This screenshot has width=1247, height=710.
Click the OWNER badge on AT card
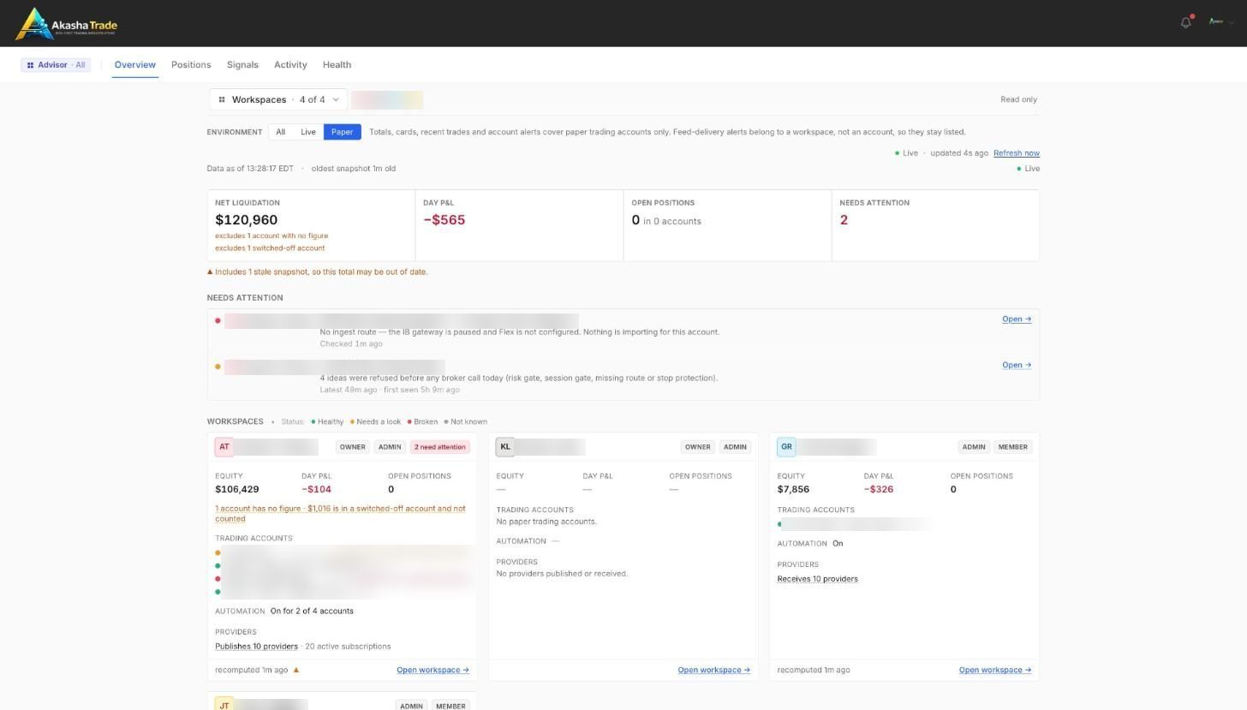[352, 447]
